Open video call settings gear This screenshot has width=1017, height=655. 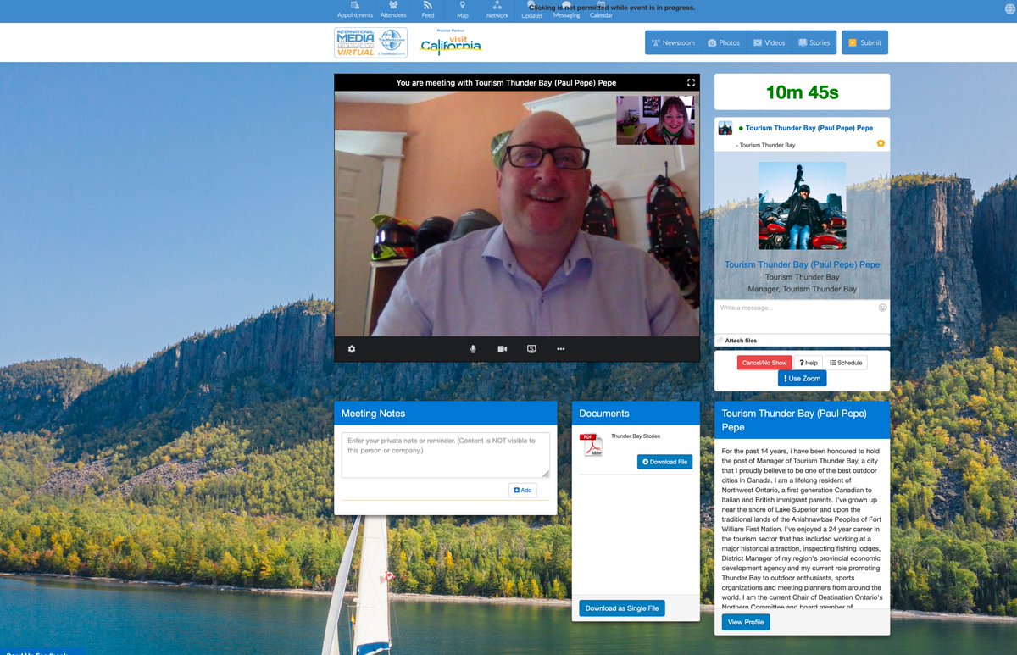pos(352,349)
